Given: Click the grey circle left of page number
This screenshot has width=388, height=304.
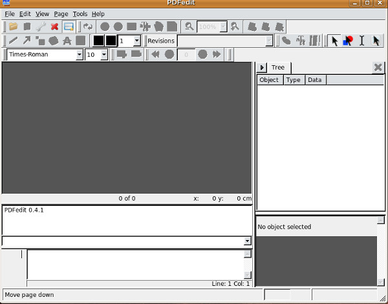Looking at the screenshot, I should point(169,54).
